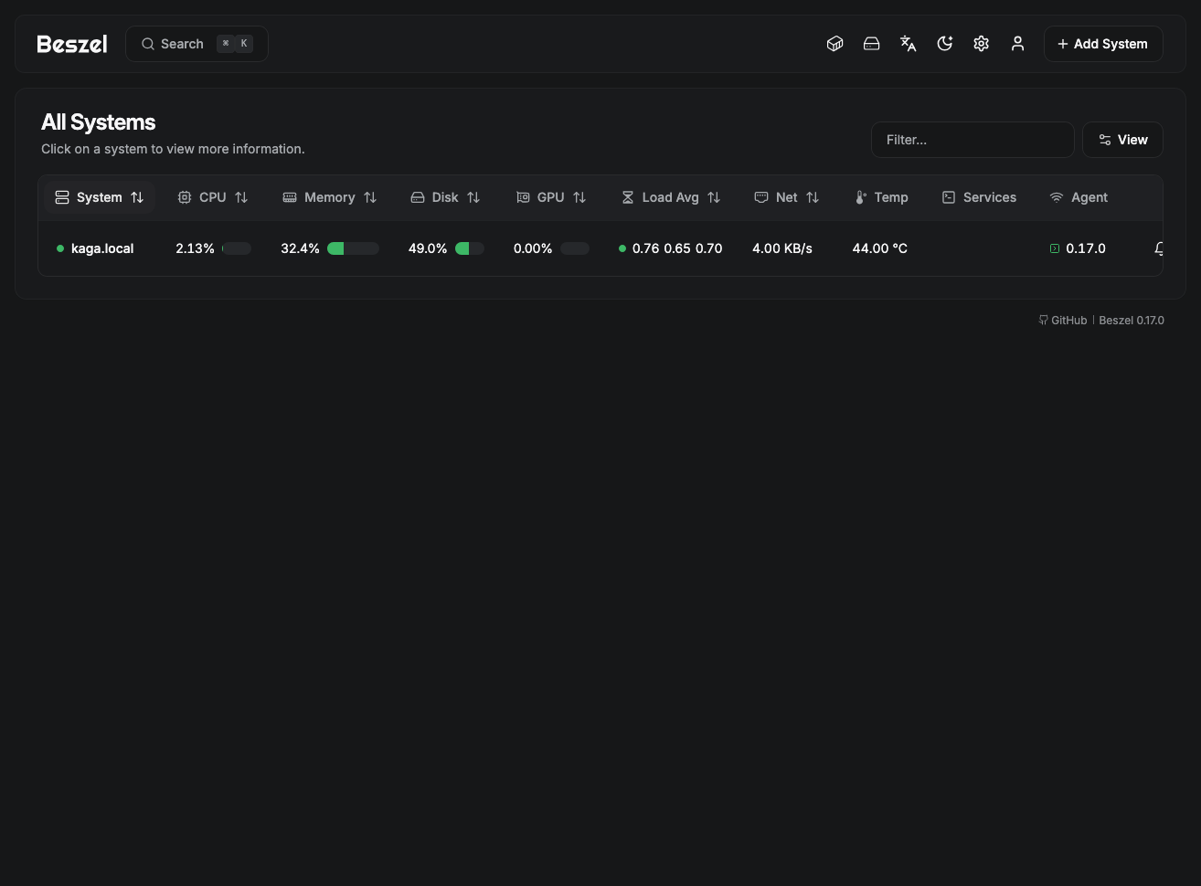The height and width of the screenshot is (886, 1201).
Task: Click into the Filter input field
Action: (972, 140)
